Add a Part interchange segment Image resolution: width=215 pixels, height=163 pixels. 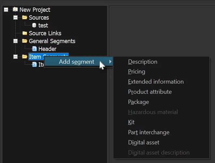point(161,132)
